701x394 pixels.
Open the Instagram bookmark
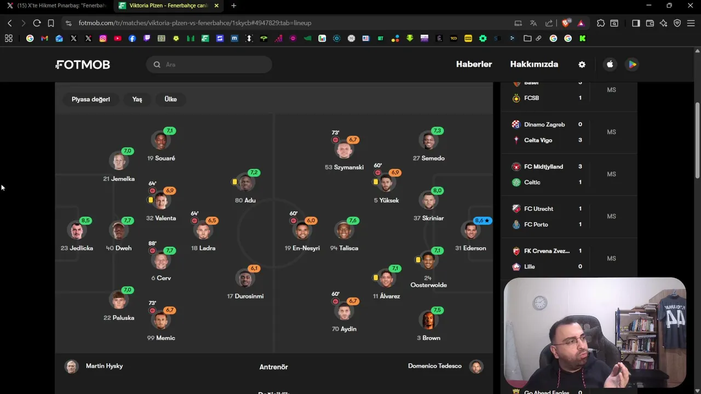103,38
